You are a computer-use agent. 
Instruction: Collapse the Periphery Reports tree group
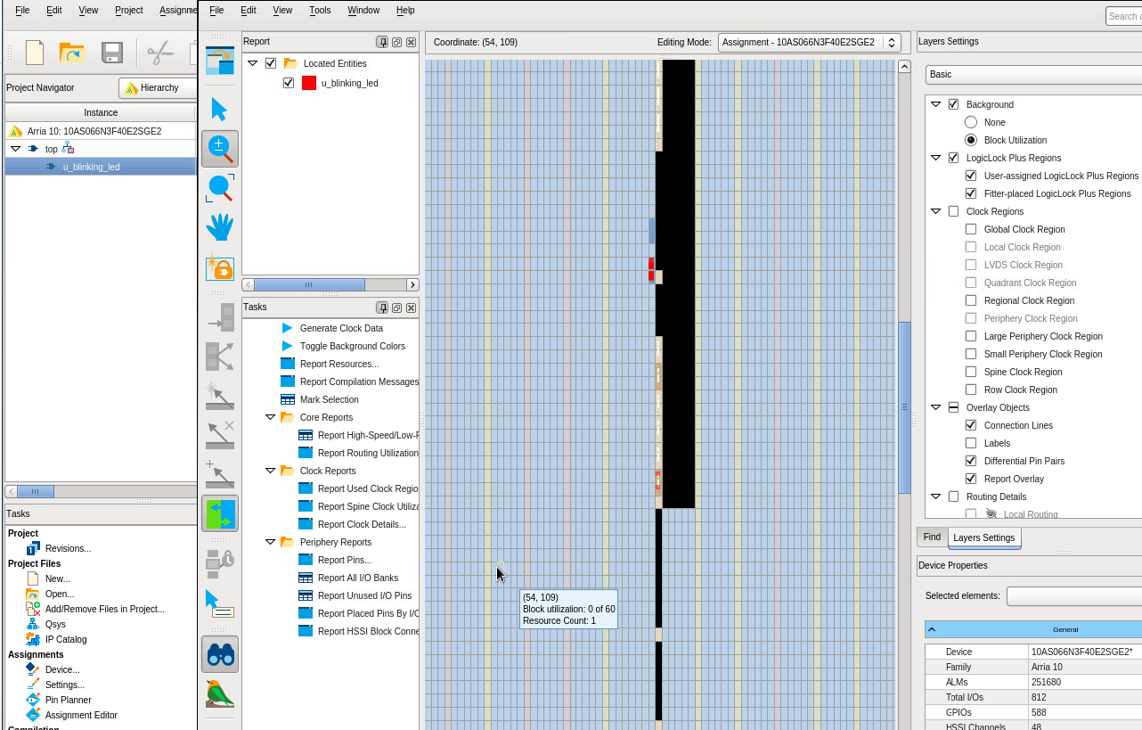click(270, 542)
